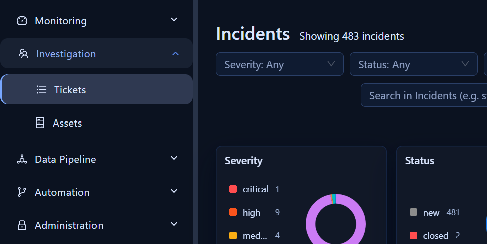Click the red critical severity swatch
The image size is (487, 244).
coord(233,189)
